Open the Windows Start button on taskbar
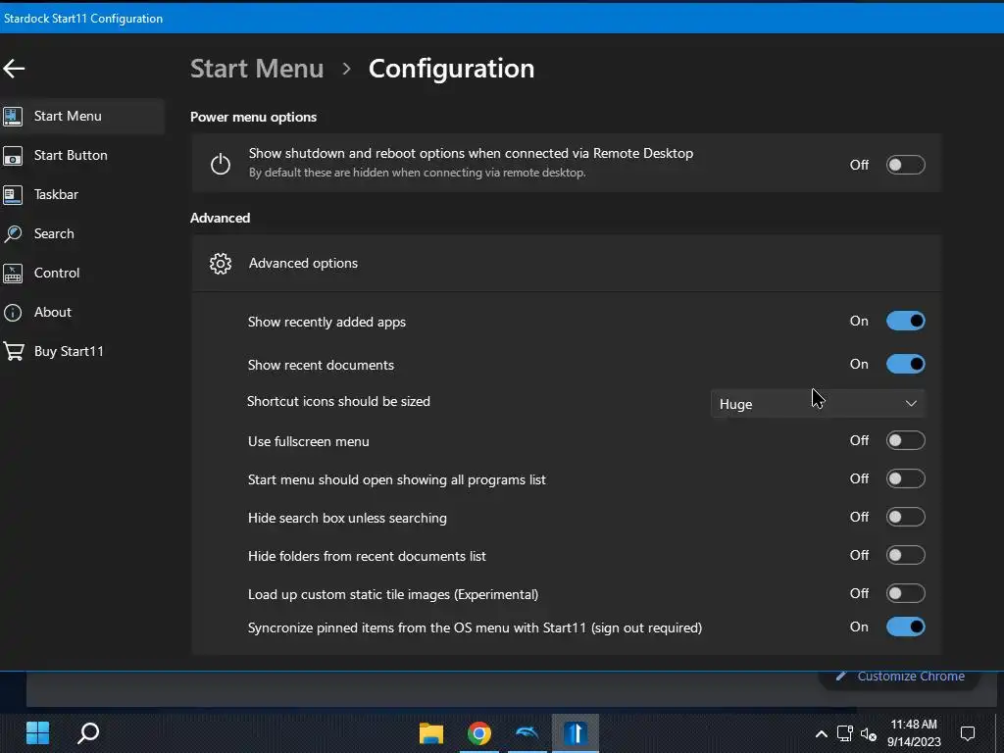1004x753 pixels. (x=38, y=732)
